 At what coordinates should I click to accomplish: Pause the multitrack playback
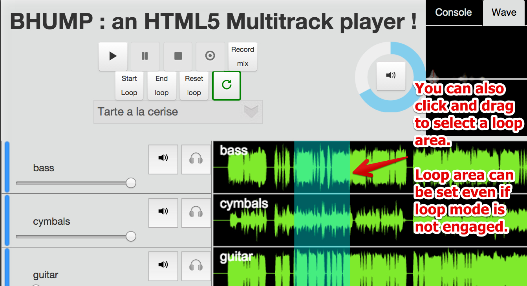pyautogui.click(x=145, y=56)
